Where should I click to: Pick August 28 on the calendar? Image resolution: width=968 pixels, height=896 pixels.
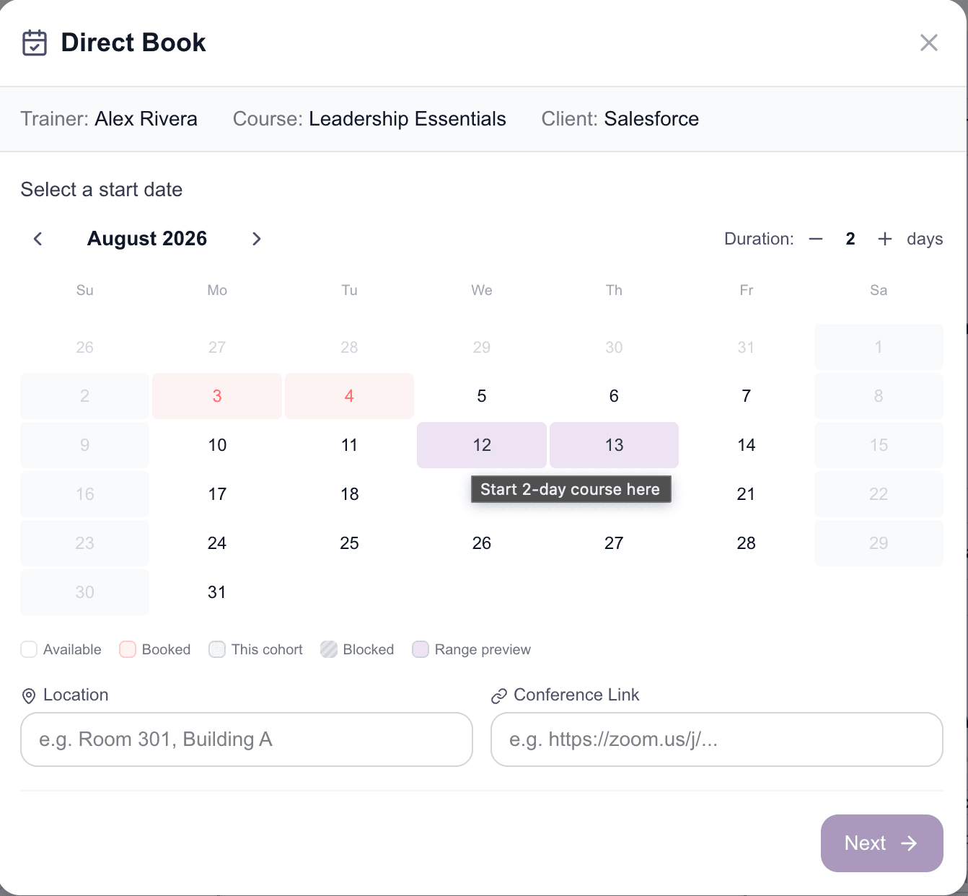click(x=747, y=543)
